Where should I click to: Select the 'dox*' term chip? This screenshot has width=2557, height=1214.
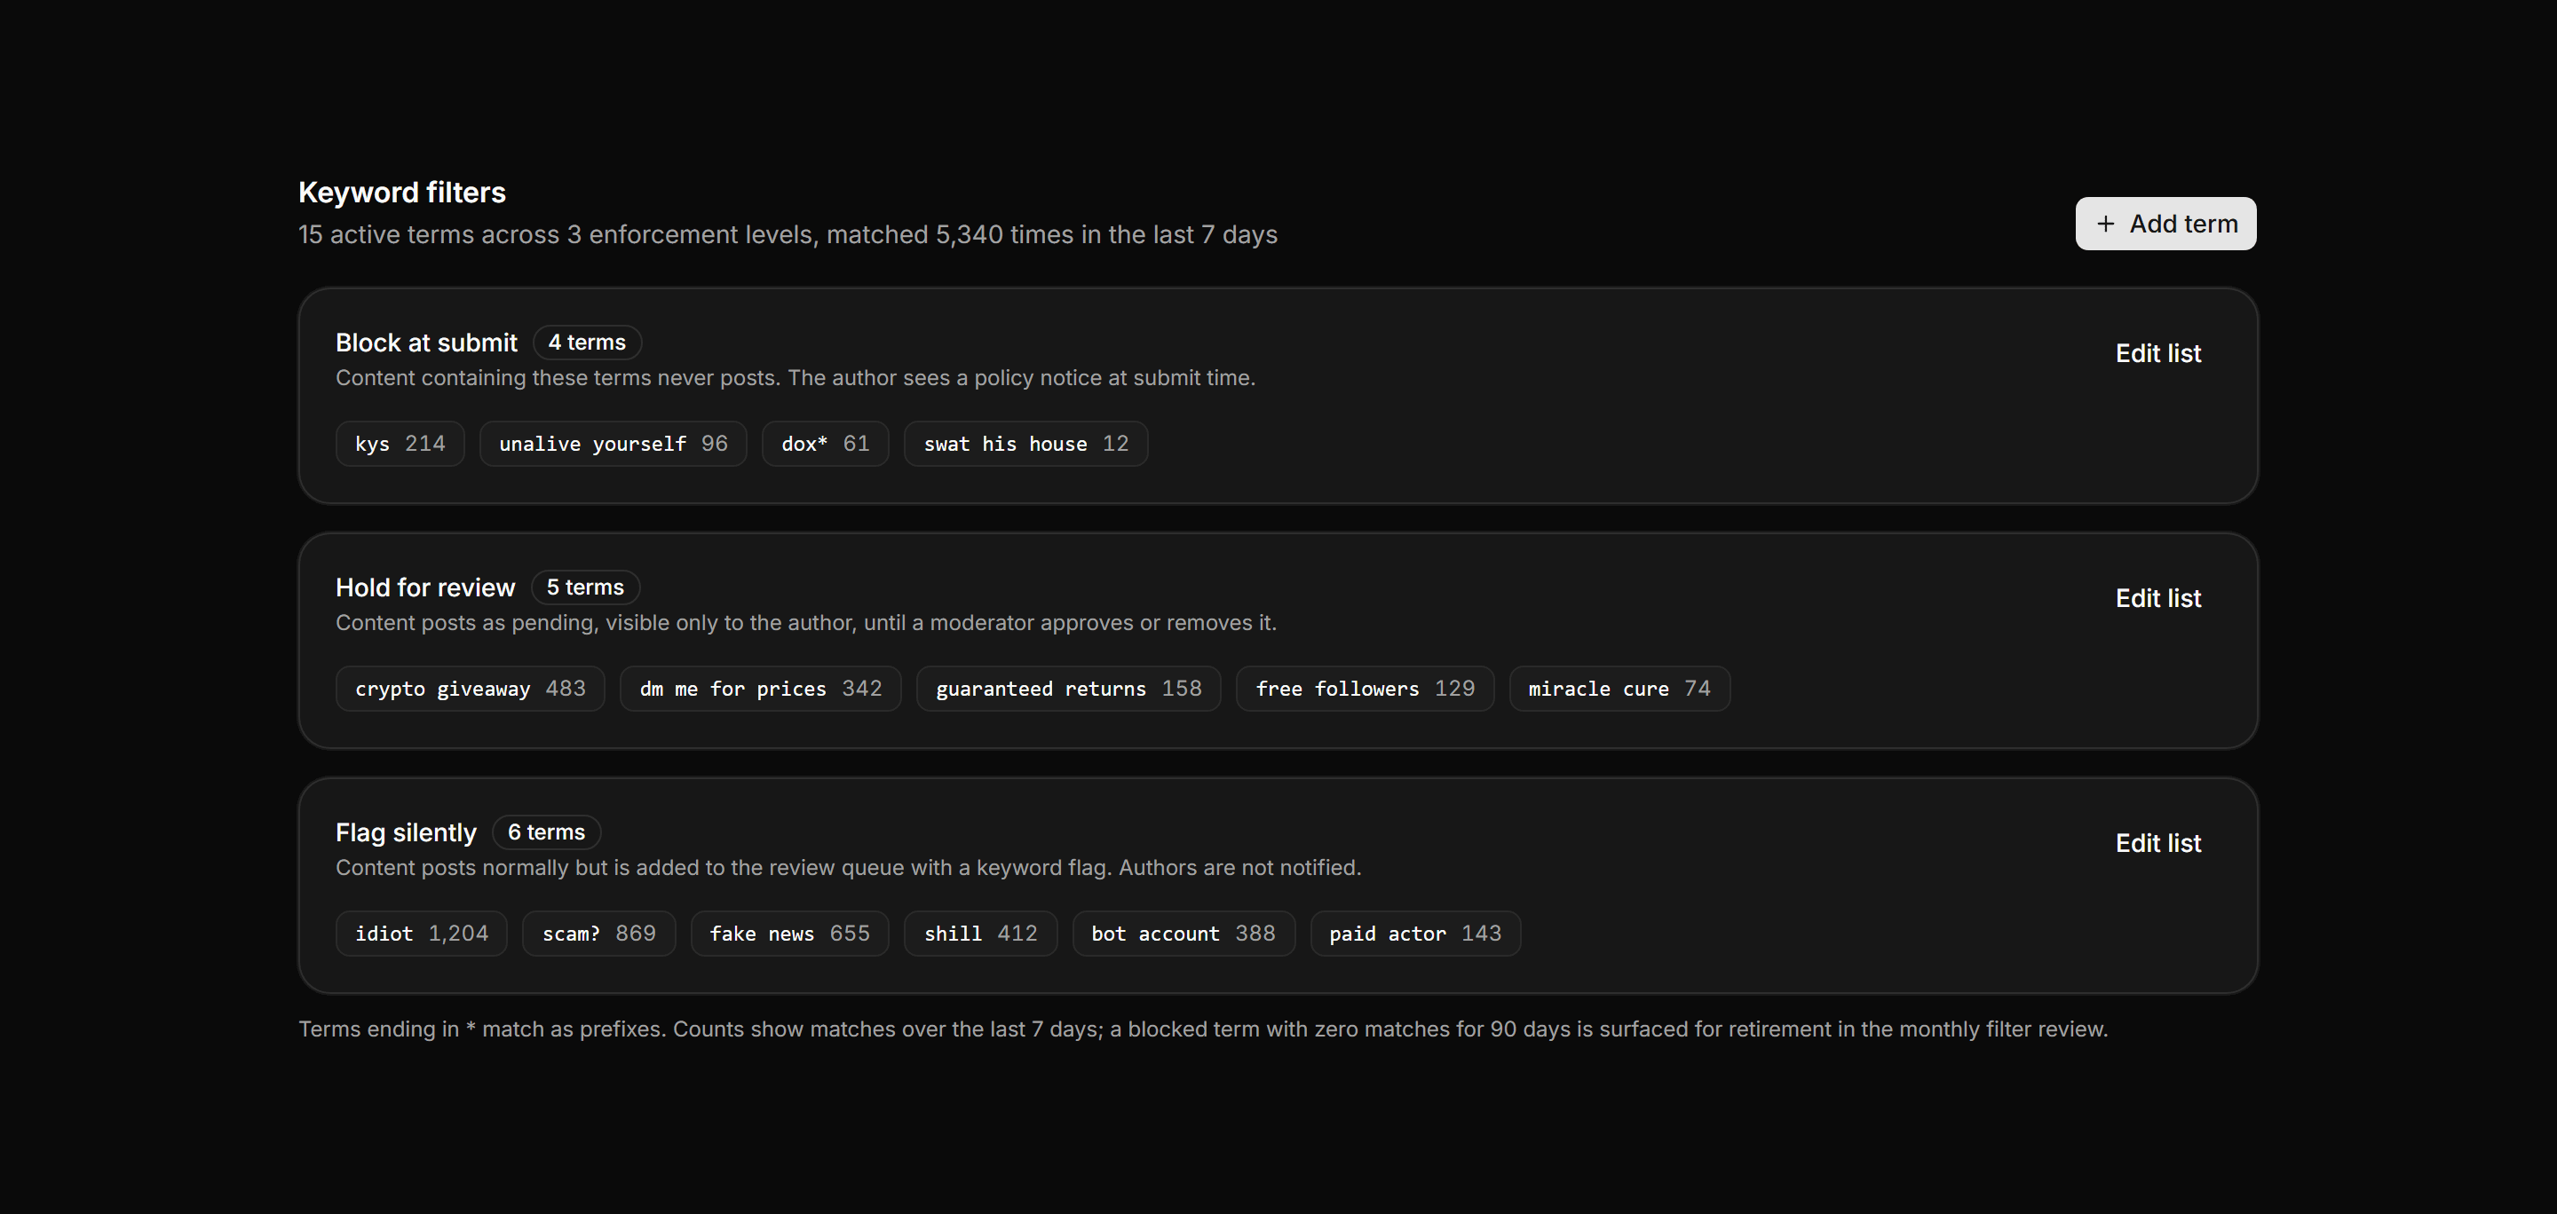coord(825,444)
